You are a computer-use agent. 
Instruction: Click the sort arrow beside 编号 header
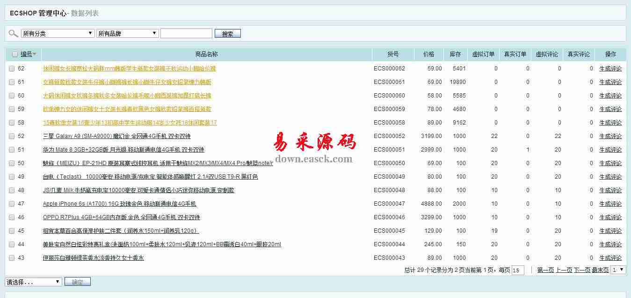pyautogui.click(x=35, y=54)
